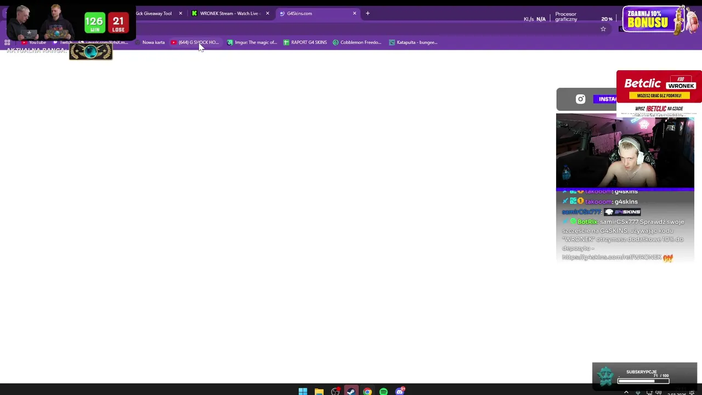Click the CS rank badge under AKTUALNA RANGA
Viewport: 702px width, 395px height.
90,52
